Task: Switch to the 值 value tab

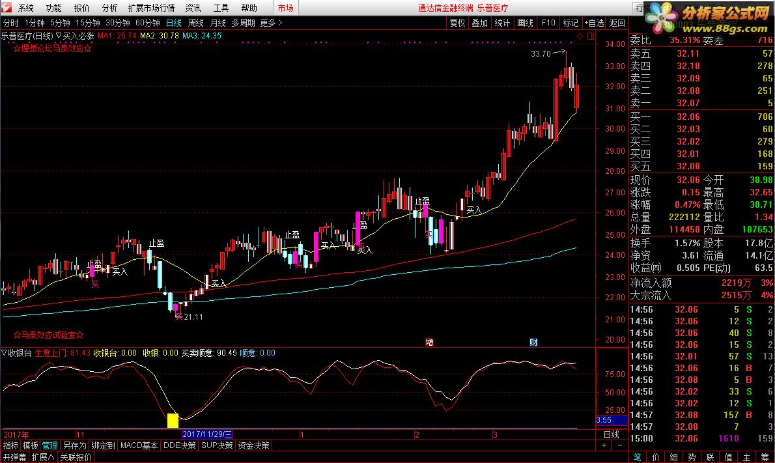Action: 729,457
